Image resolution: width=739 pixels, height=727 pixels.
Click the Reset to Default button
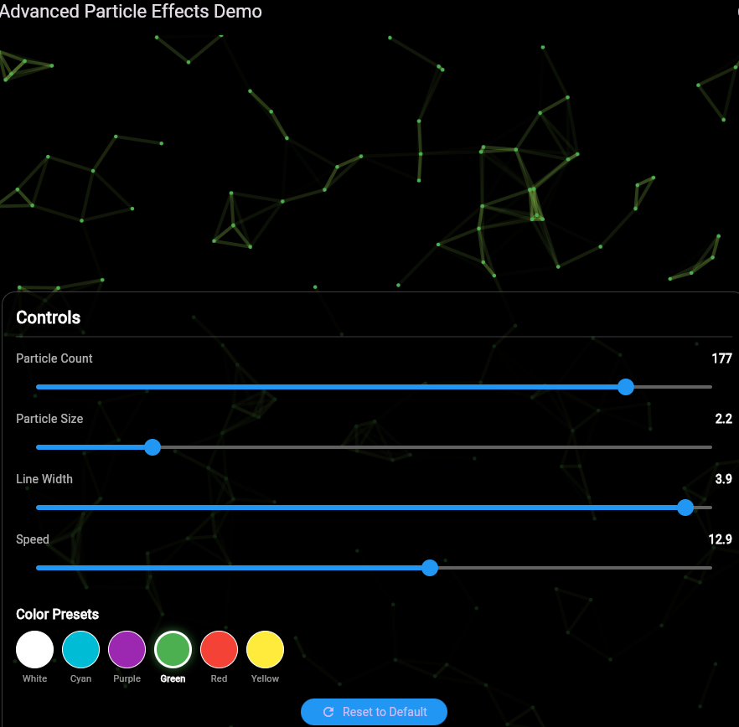[x=374, y=711]
